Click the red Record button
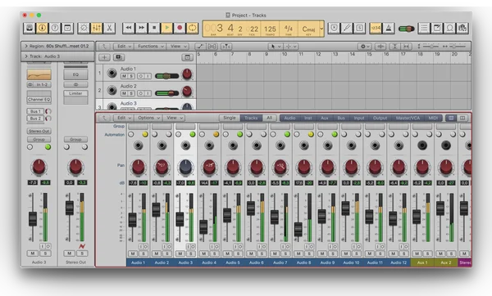The height and width of the screenshot is (296, 492). [180, 28]
